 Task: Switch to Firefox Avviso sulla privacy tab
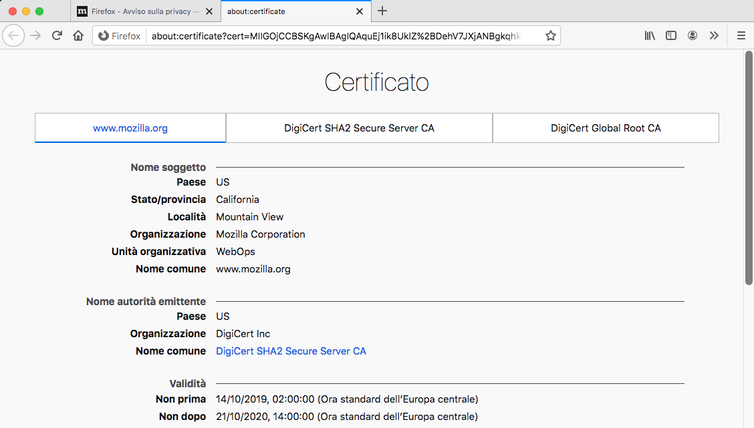click(x=146, y=11)
